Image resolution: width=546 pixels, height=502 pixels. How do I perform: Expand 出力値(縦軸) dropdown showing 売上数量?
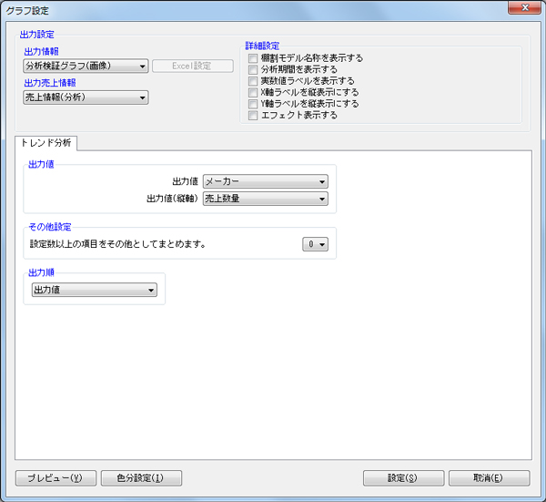(266, 199)
